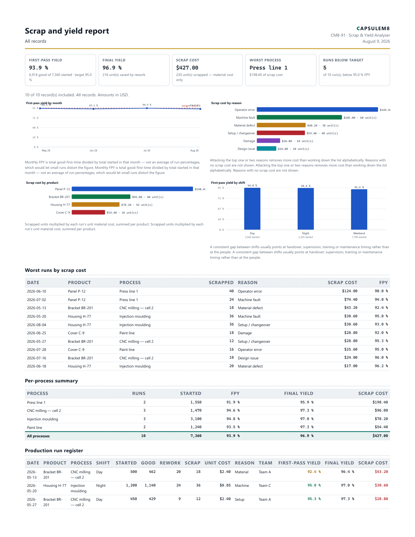
Task: Click the $427.00 total in per-process table
Action: pos(380,436)
